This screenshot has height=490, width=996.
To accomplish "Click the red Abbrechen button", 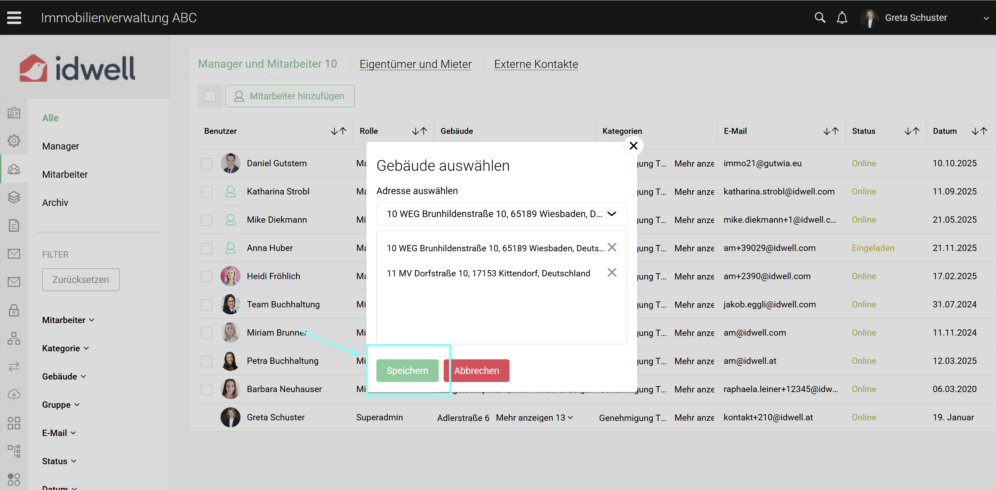I will coord(476,370).
